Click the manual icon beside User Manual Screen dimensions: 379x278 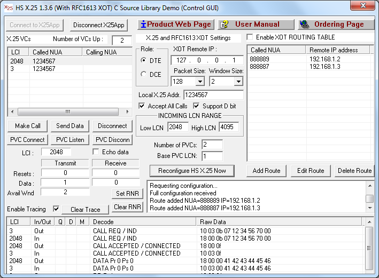point(224,25)
